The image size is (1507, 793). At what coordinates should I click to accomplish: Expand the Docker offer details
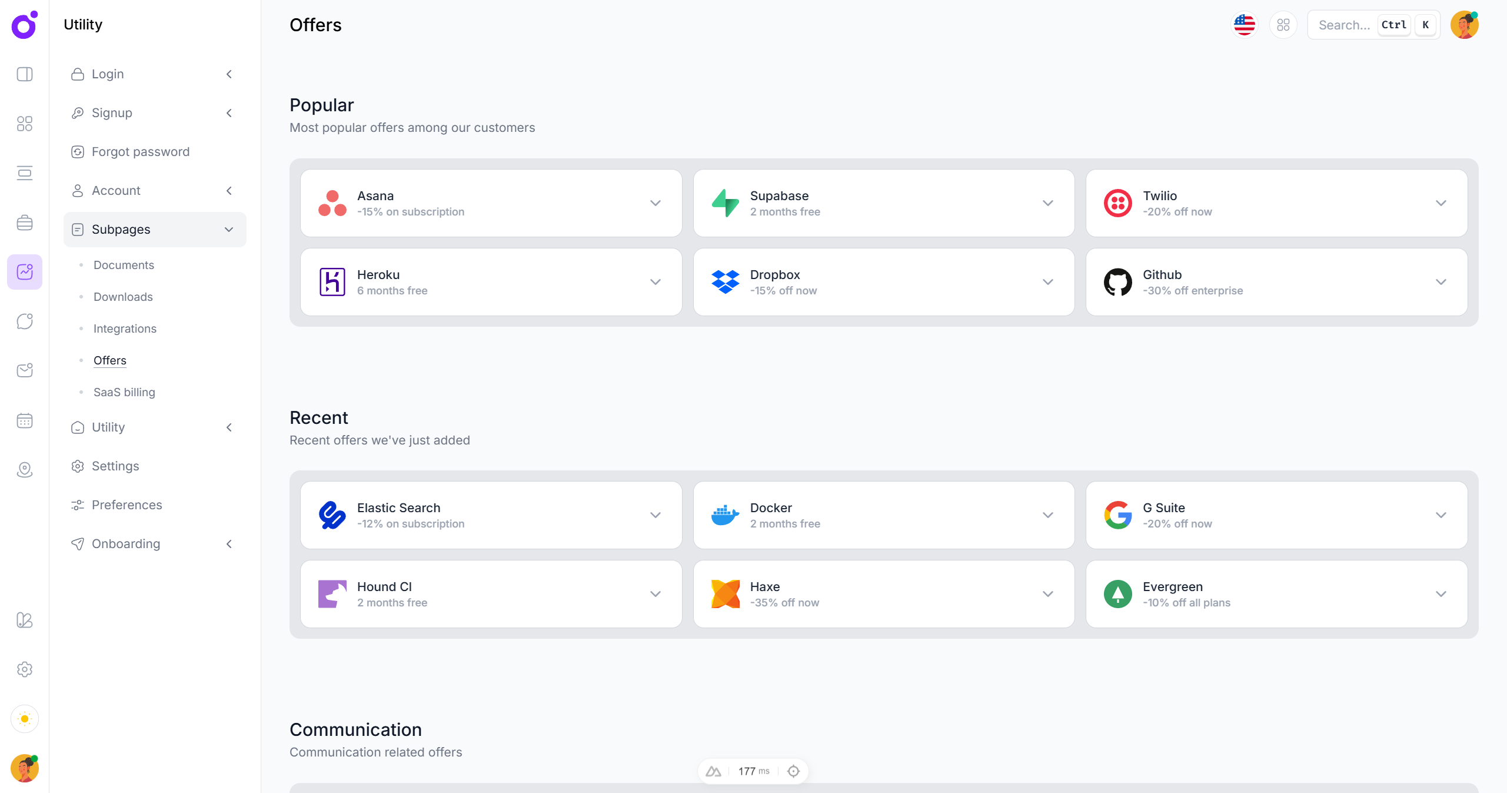click(x=1047, y=515)
